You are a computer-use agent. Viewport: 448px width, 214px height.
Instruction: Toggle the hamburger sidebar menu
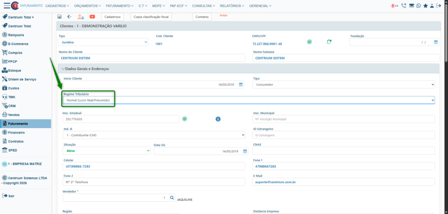click(x=7, y=6)
